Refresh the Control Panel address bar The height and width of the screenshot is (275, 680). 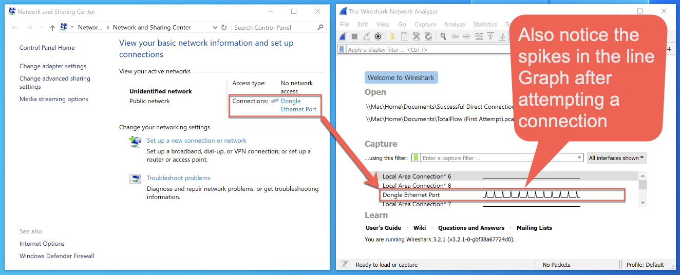point(224,27)
